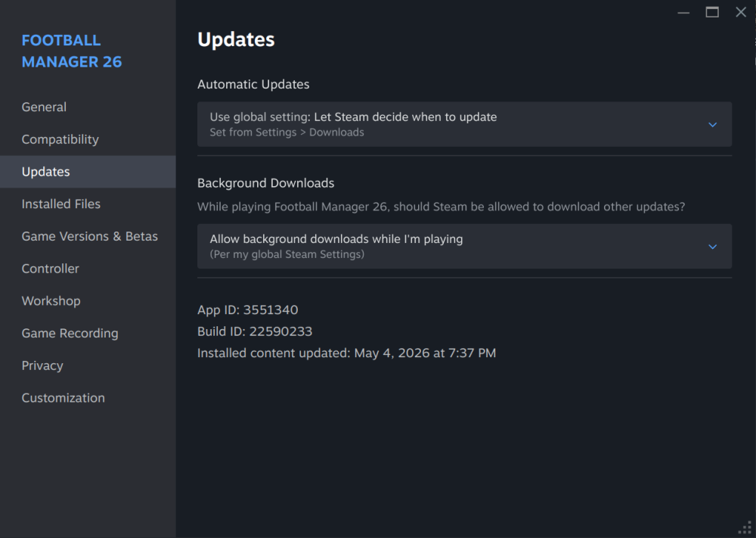The image size is (756, 538).
Task: Close the properties window
Action: pyautogui.click(x=741, y=12)
